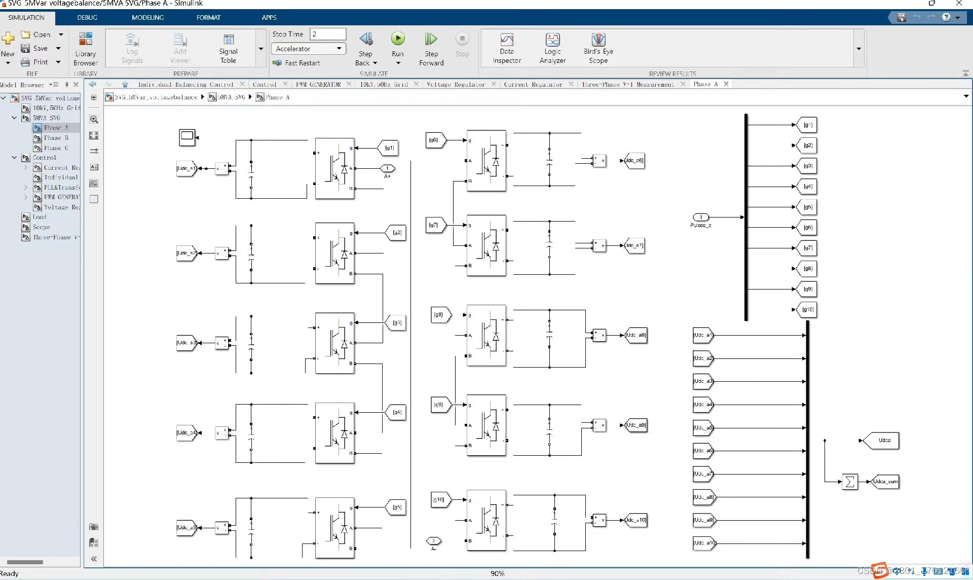The height and width of the screenshot is (580, 973).
Task: Click the 5MVA SVG breadcrumb link
Action: [x=232, y=97]
